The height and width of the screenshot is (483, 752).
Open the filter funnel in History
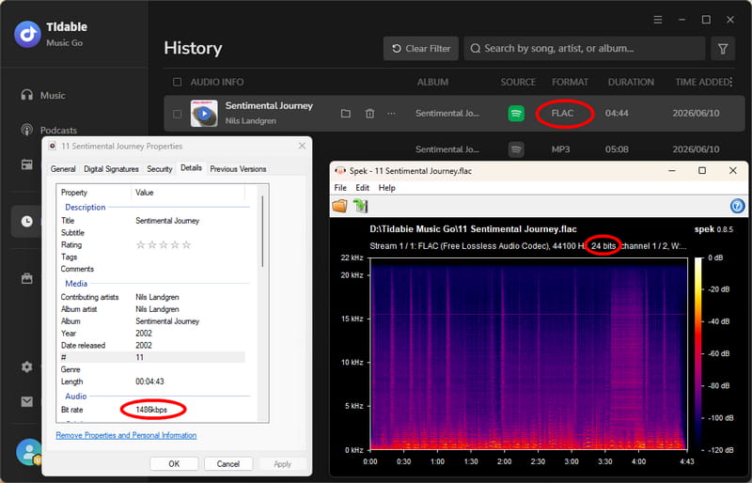click(723, 49)
